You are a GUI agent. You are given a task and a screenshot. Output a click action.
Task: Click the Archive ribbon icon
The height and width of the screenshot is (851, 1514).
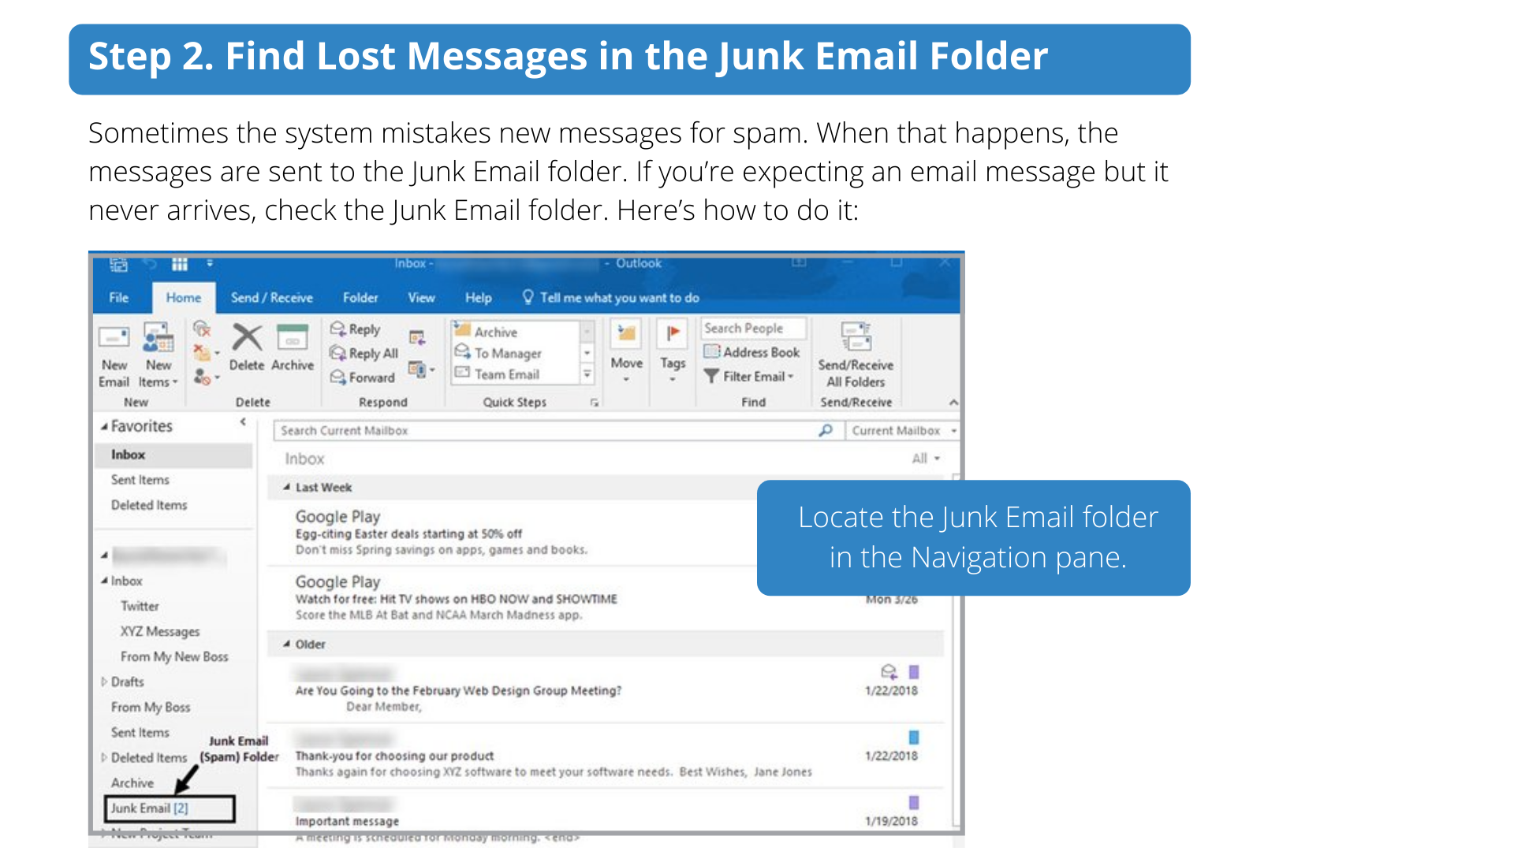coord(293,339)
